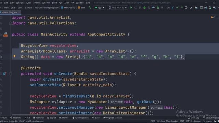Open the Profiler tool window

(64, 118)
